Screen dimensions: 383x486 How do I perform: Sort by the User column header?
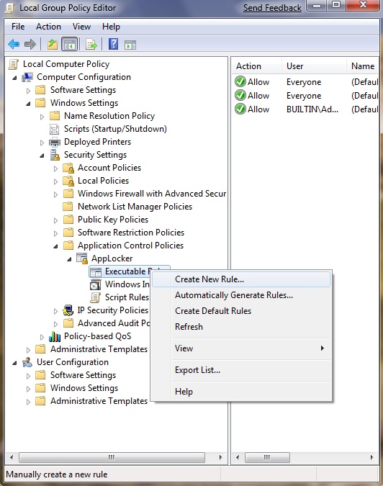(314, 66)
